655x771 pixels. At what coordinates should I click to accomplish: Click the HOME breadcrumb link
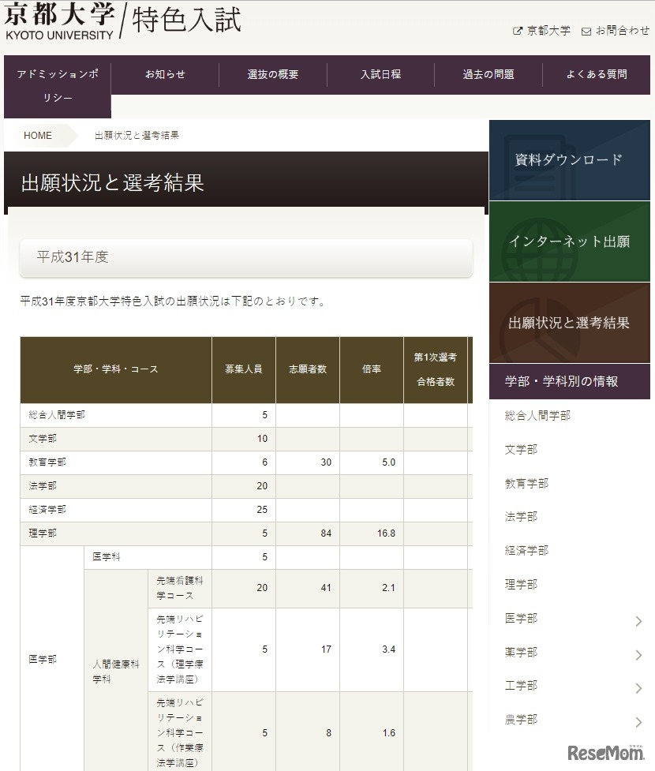(x=38, y=136)
